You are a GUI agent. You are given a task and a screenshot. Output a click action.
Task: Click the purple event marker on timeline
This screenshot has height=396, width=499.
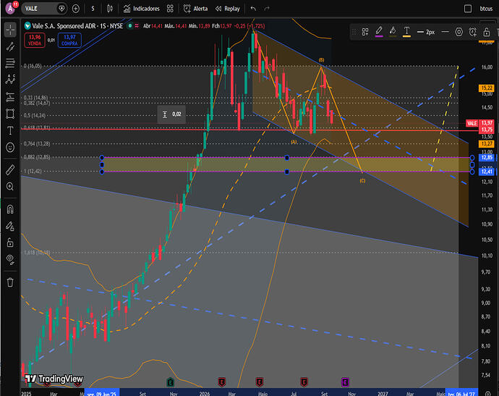[x=345, y=382]
